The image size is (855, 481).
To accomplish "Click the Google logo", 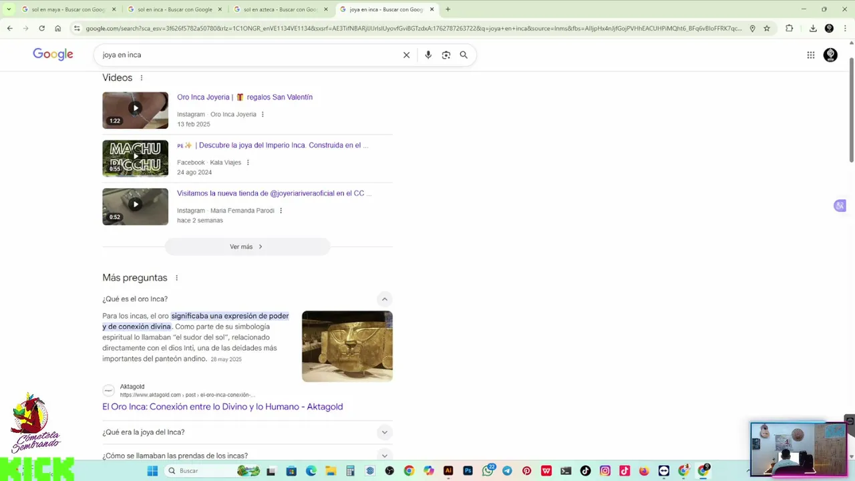I will [x=53, y=55].
